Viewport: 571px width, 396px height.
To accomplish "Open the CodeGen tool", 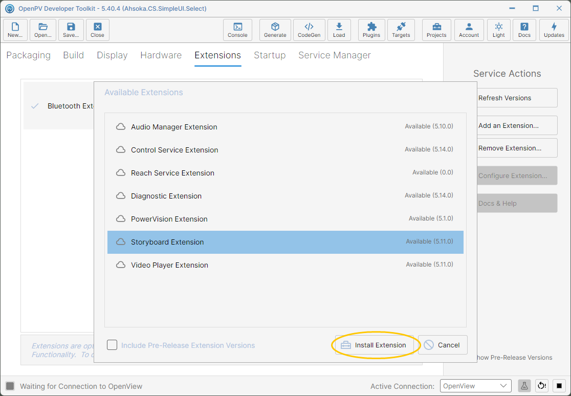I will point(309,30).
